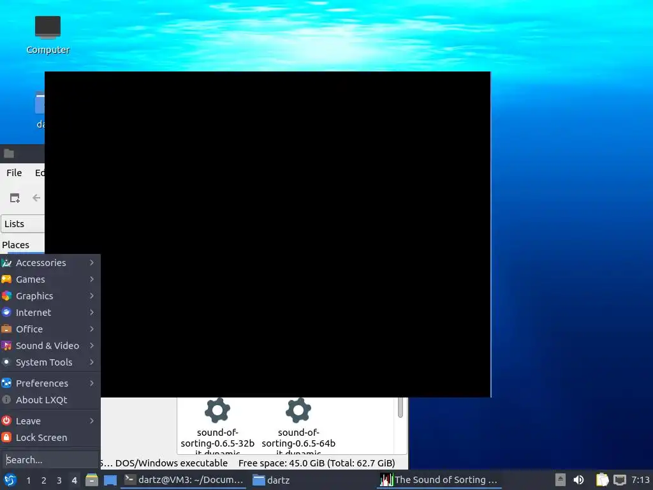Click the file manager vertical scrollbar

coord(400,408)
